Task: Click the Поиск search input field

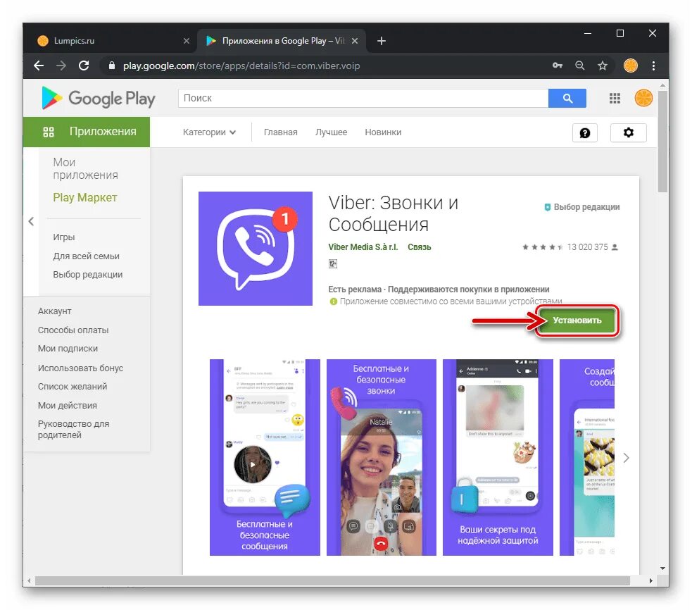Action: [x=363, y=98]
